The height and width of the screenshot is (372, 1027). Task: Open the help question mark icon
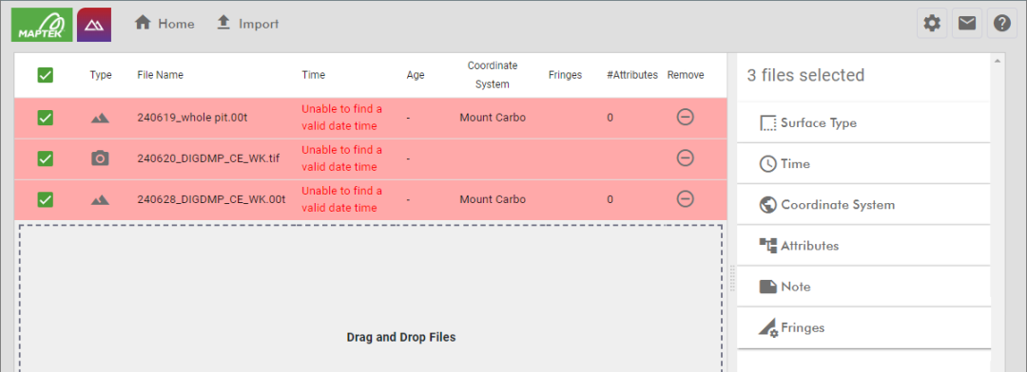pos(1002,24)
